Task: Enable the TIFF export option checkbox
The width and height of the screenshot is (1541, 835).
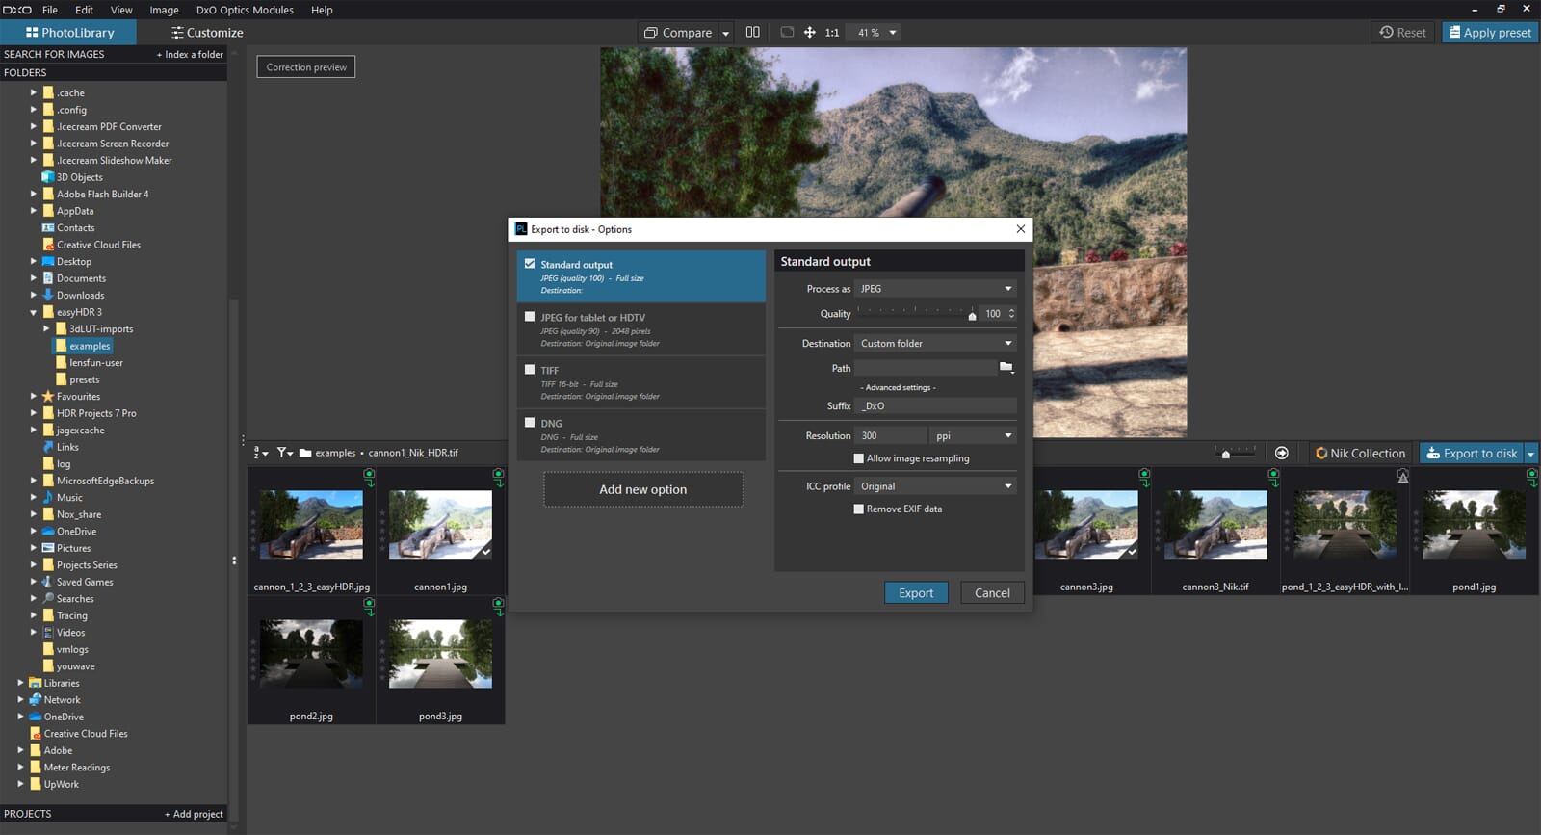Action: 530,369
